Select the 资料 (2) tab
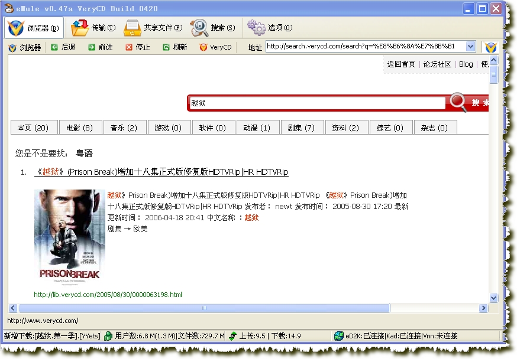Viewport: 517px width, 359px height. pyautogui.click(x=345, y=128)
